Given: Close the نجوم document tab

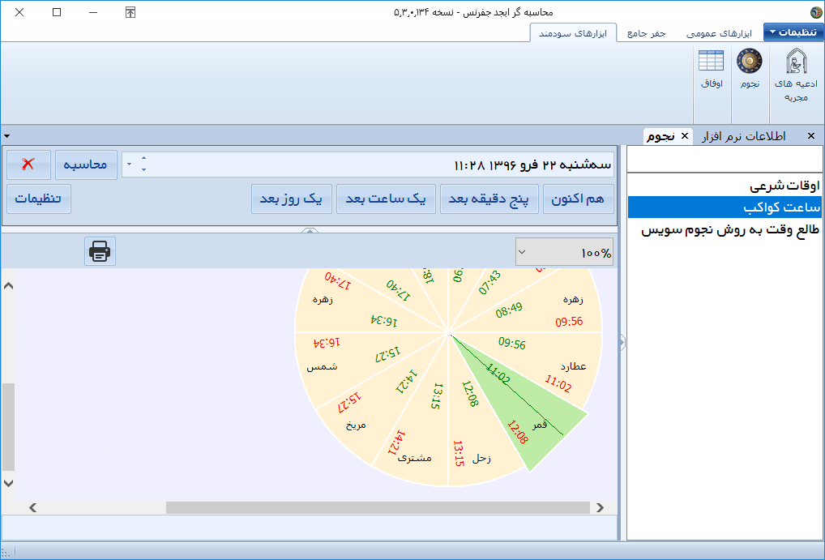Looking at the screenshot, I should click(x=685, y=136).
